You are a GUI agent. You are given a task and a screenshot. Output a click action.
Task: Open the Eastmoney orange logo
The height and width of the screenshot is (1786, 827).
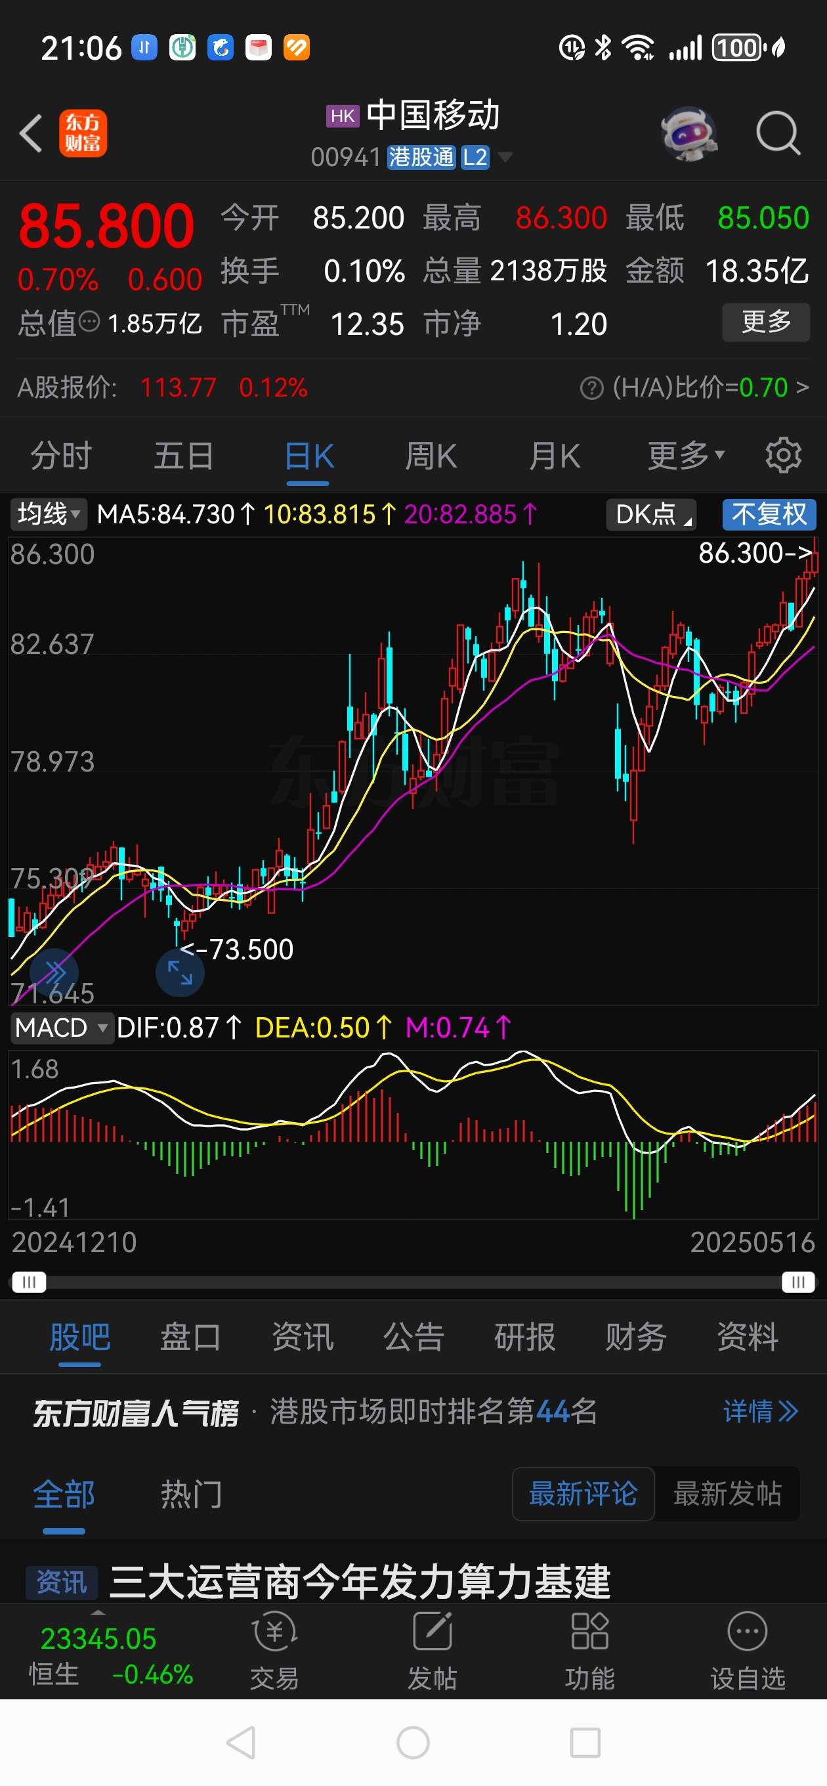pyautogui.click(x=83, y=133)
